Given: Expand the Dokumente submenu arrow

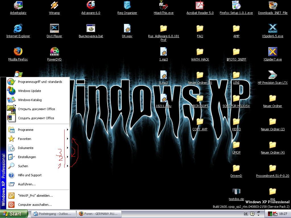Looking at the screenshot, I should 68,148.
